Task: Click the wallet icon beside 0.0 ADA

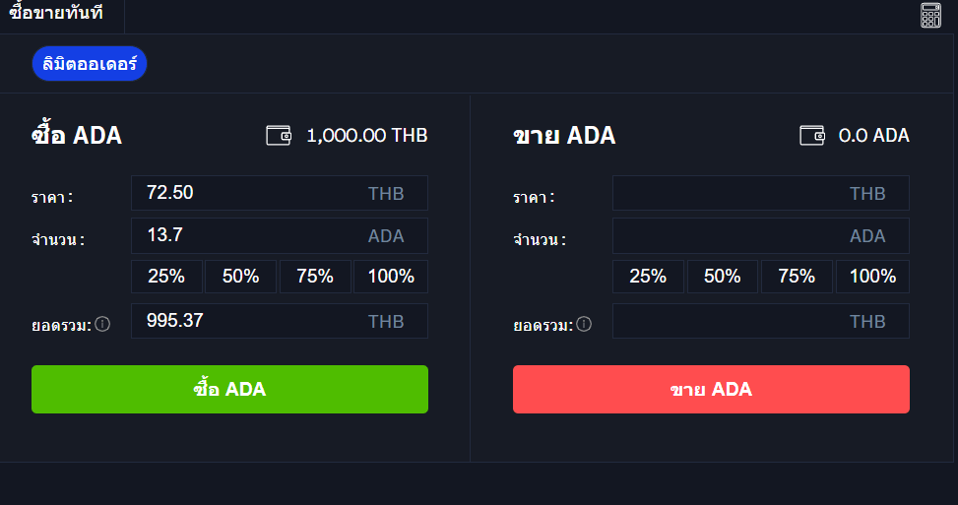Action: pyautogui.click(x=812, y=135)
